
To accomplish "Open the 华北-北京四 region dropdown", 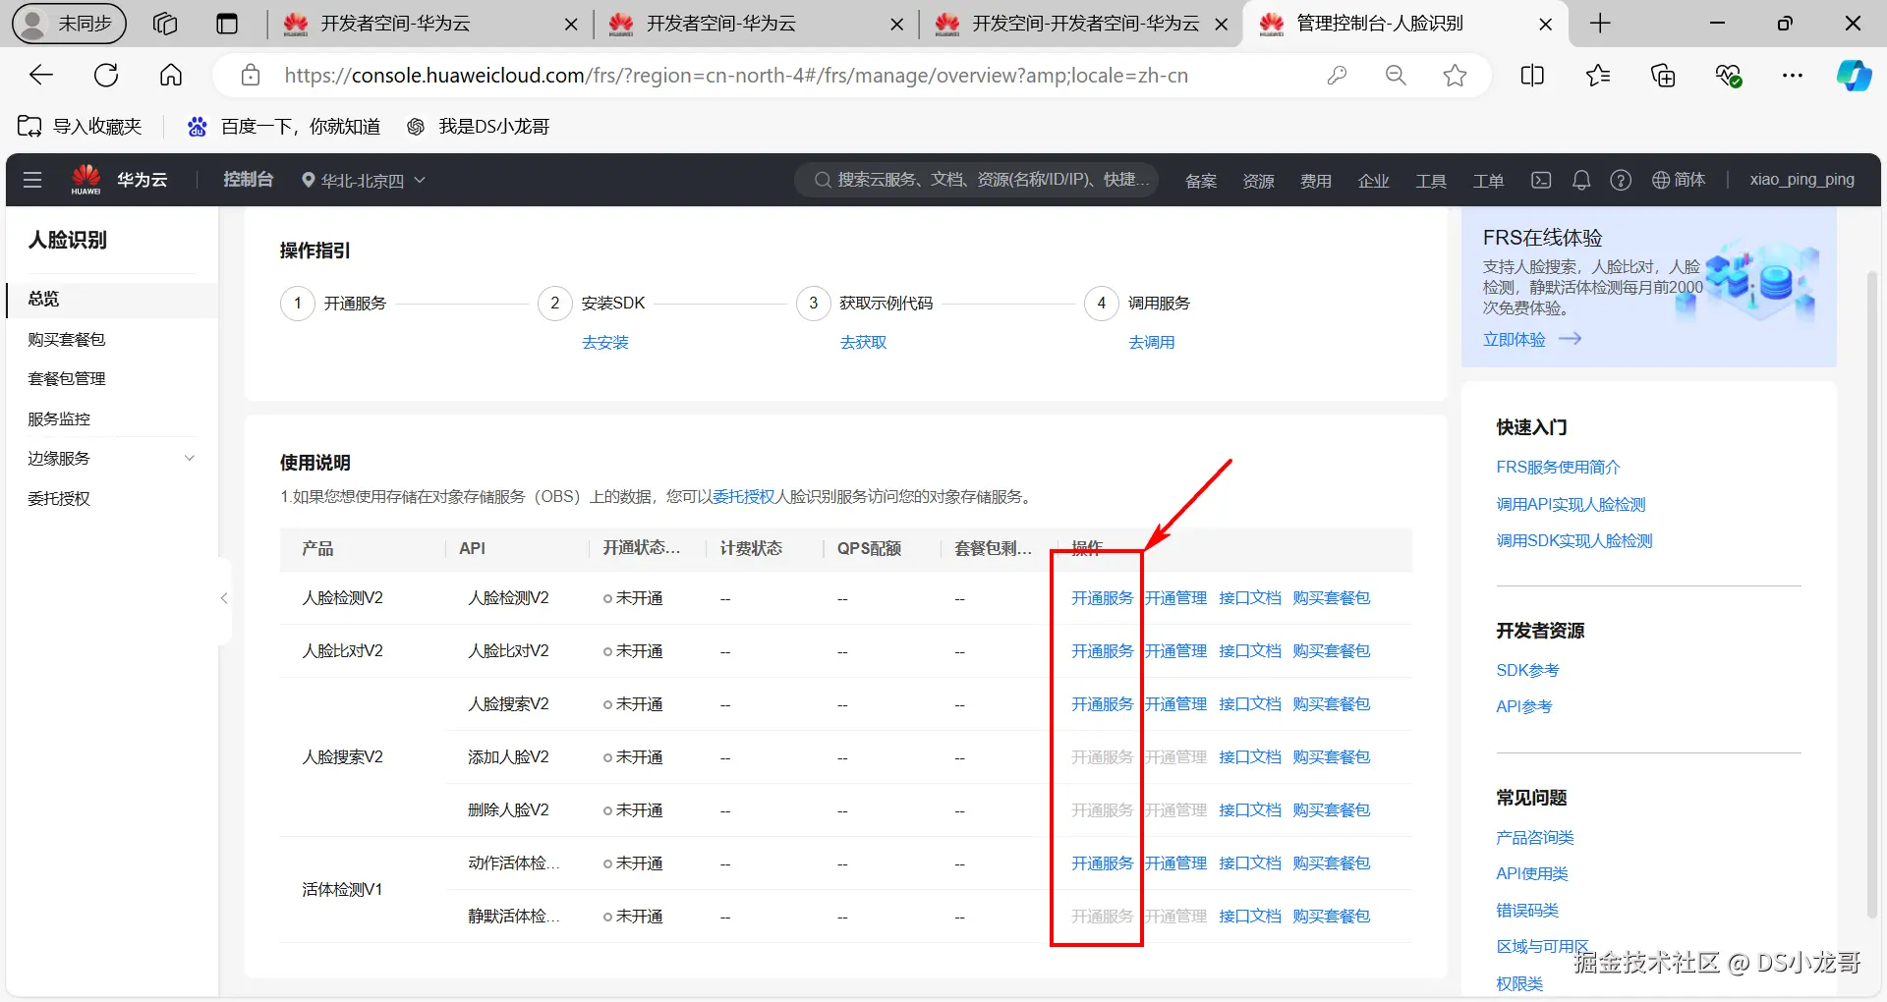I will (x=363, y=180).
